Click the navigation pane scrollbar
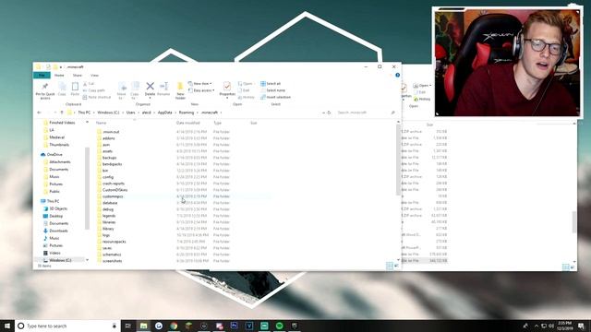 click(x=87, y=188)
